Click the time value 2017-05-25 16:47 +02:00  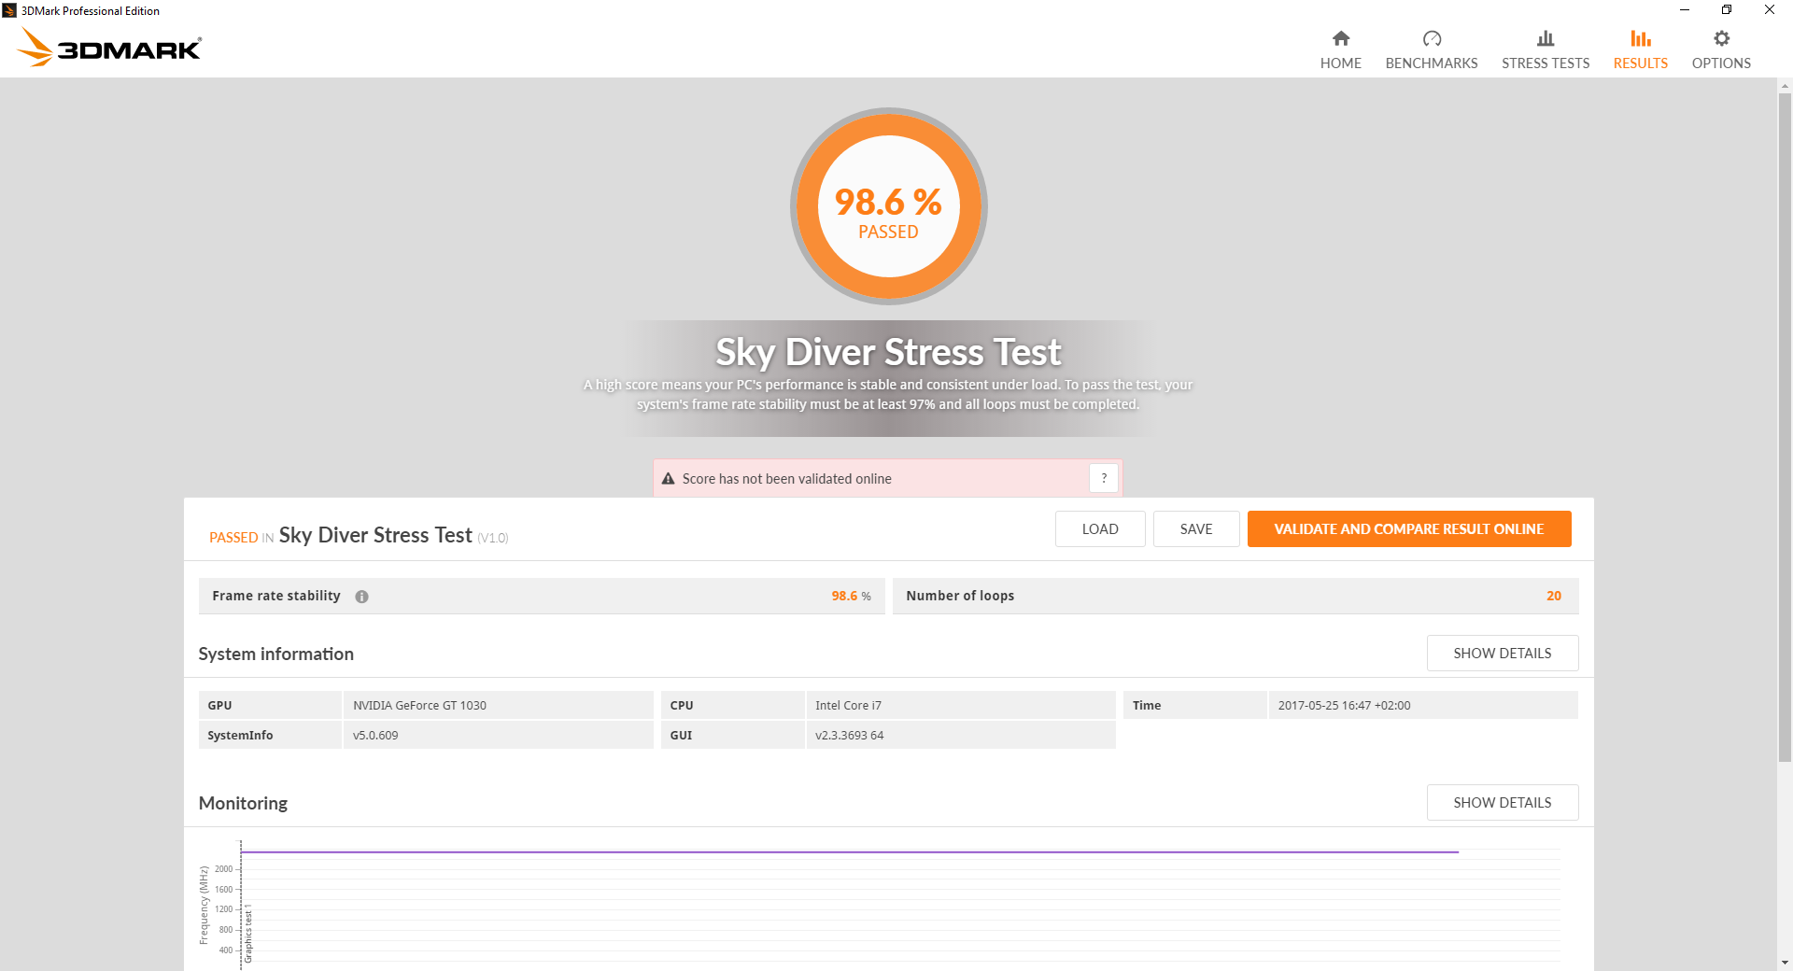(x=1344, y=706)
